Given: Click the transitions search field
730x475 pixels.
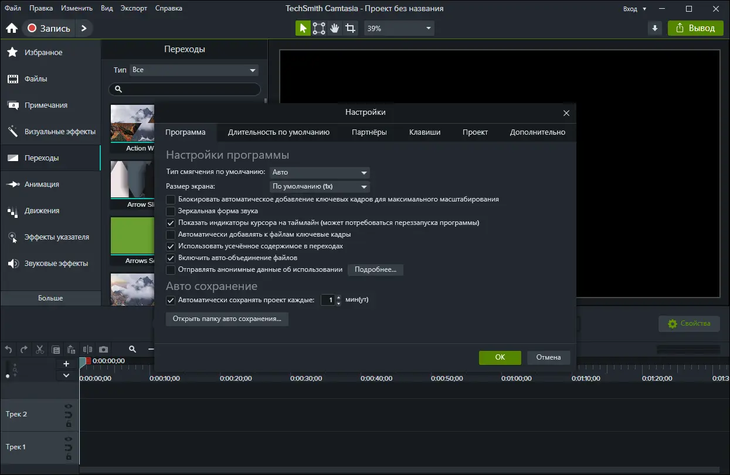Looking at the screenshot, I should click(x=185, y=89).
